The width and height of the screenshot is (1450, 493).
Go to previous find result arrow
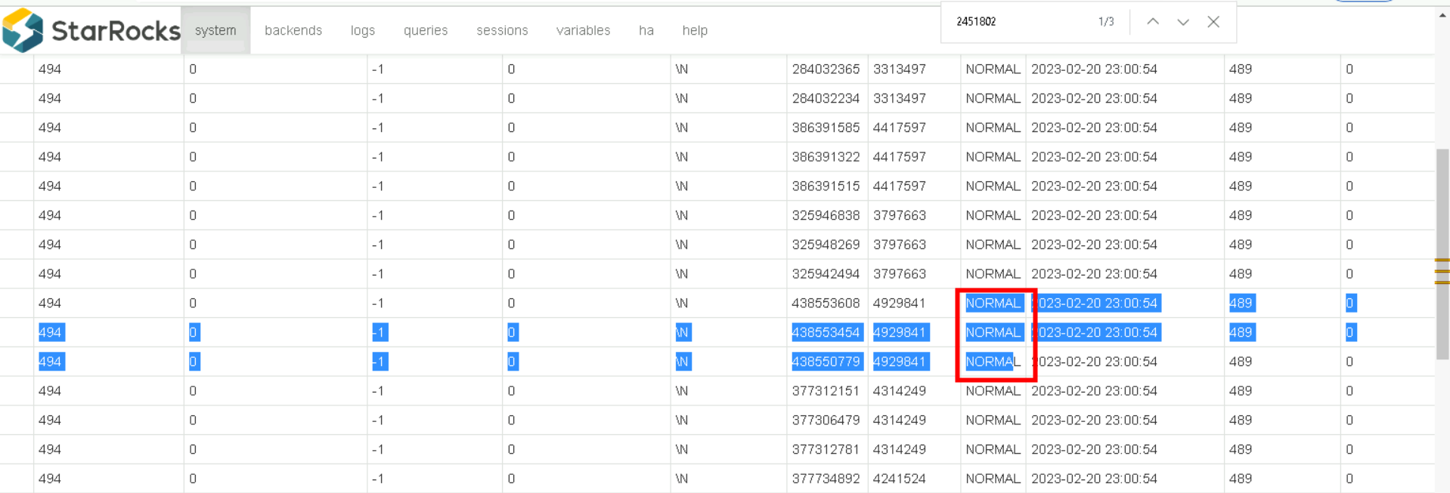(x=1152, y=22)
